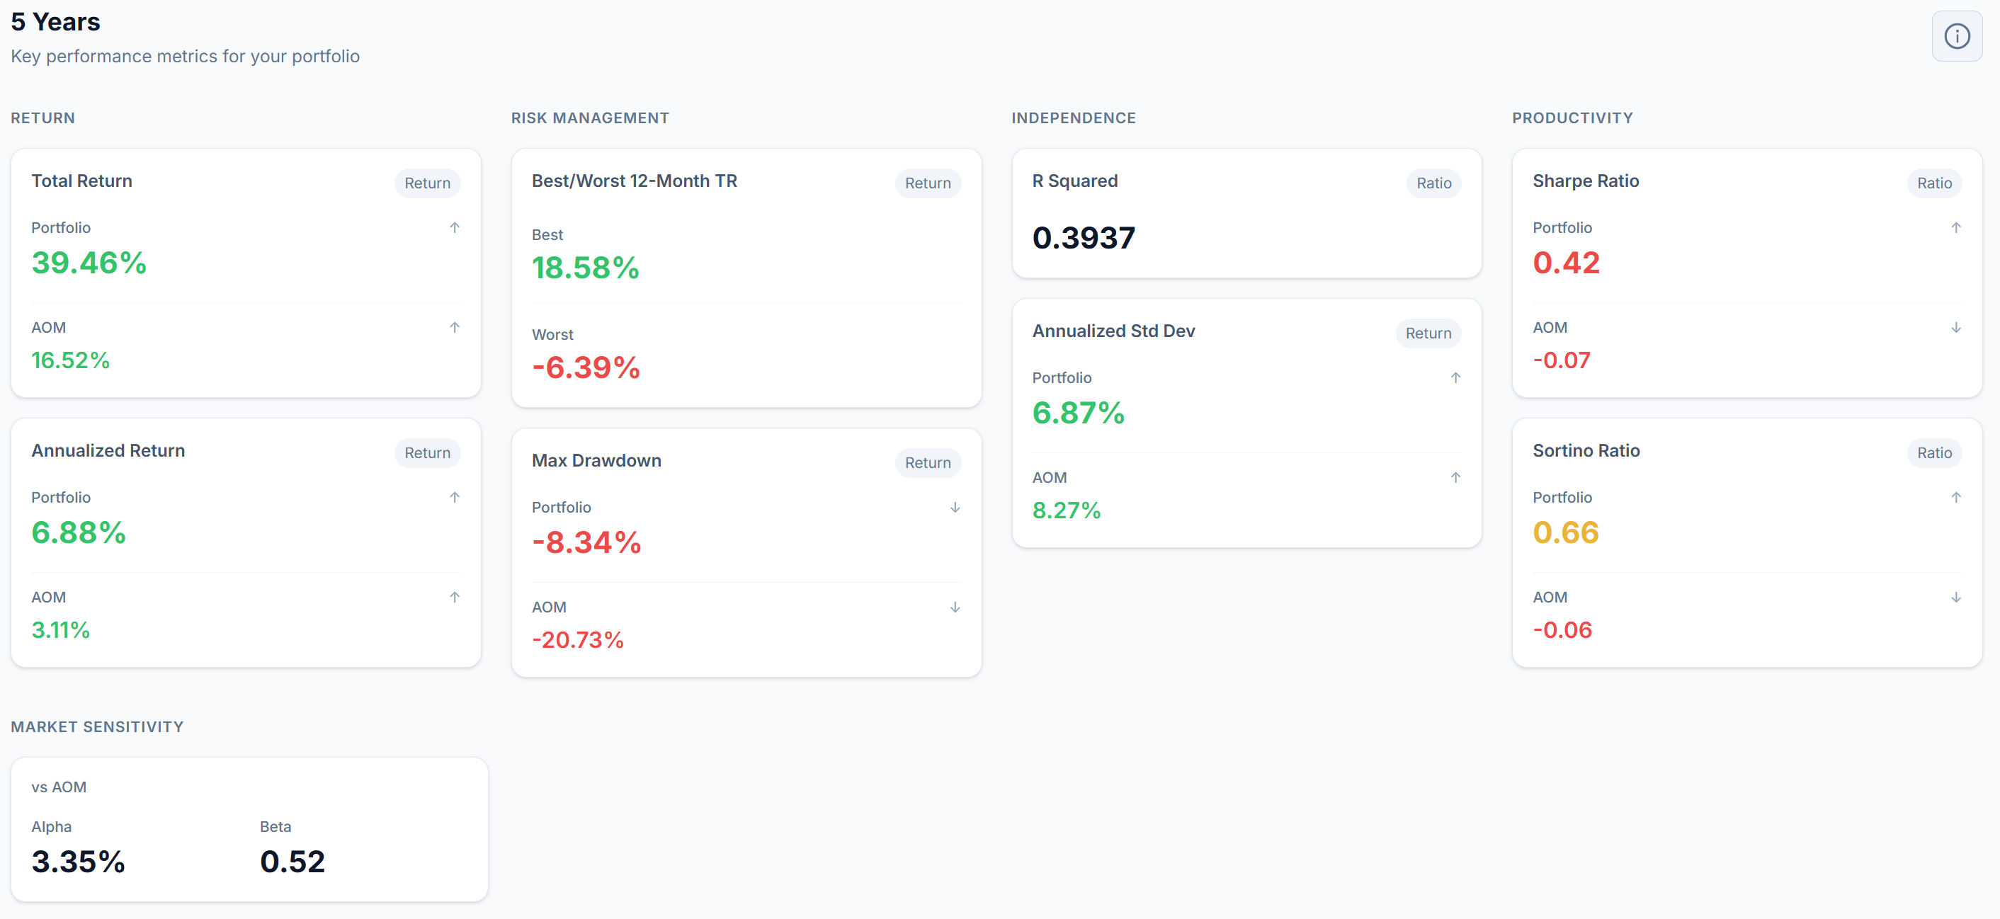
Task: Click down arrow beside Max Drawdown Portfolio
Action: click(x=955, y=507)
